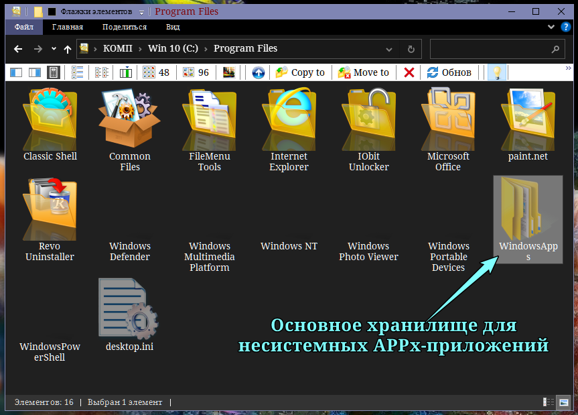Click the calculator-style details pane icon

tap(54, 72)
